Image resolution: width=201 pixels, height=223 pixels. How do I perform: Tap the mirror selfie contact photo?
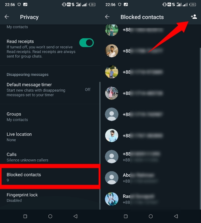click(111, 51)
